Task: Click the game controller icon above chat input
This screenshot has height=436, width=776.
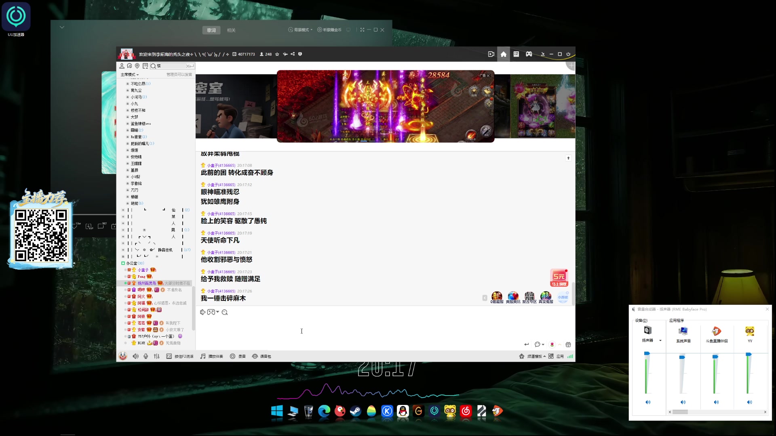Action: 211,312
